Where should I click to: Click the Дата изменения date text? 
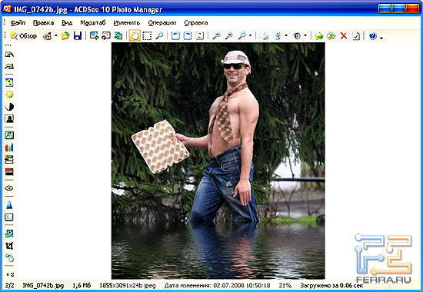(x=218, y=285)
